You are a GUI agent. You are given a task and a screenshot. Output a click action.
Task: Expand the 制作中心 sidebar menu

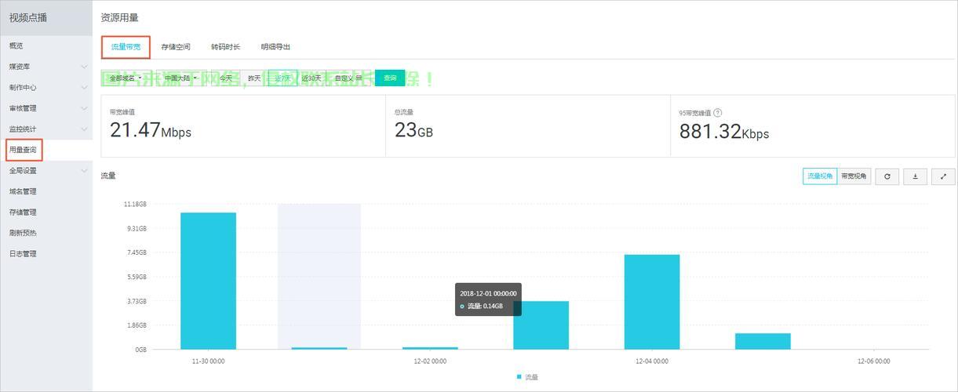point(46,88)
